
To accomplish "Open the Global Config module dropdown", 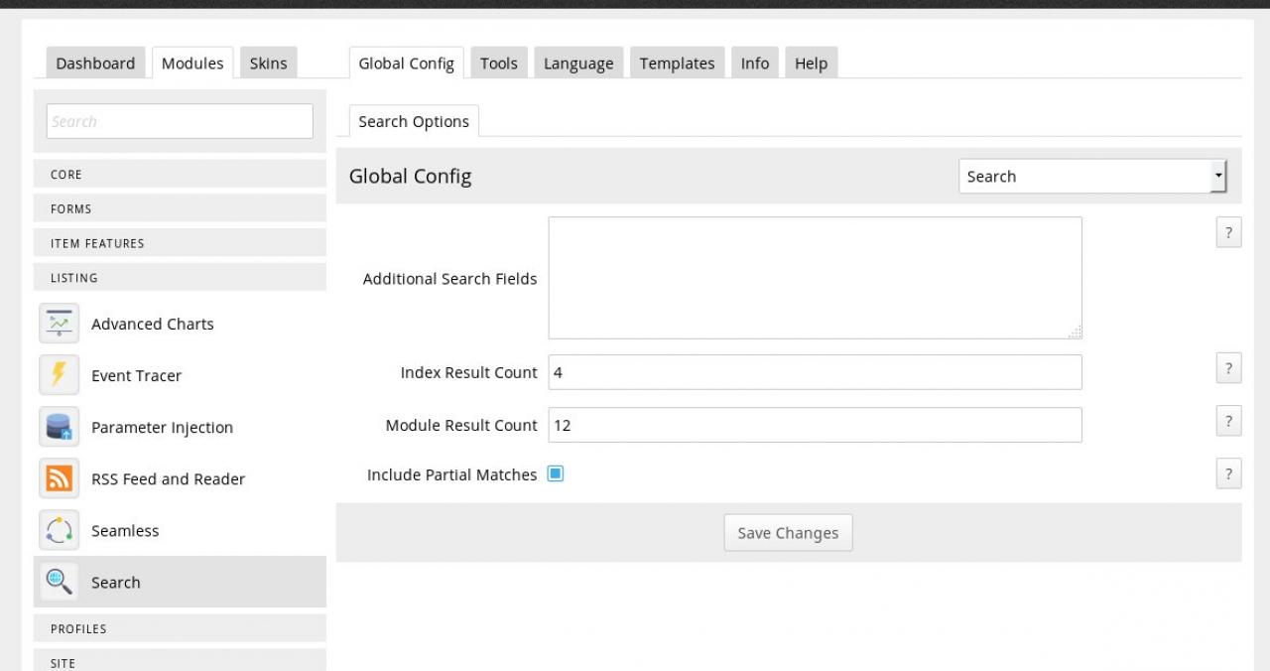I will tap(1092, 177).
